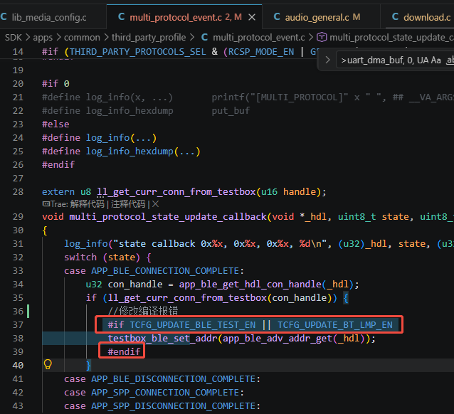The height and width of the screenshot is (414, 454).
Task: Toggle Match Case in the find box
Action: tap(436, 60)
